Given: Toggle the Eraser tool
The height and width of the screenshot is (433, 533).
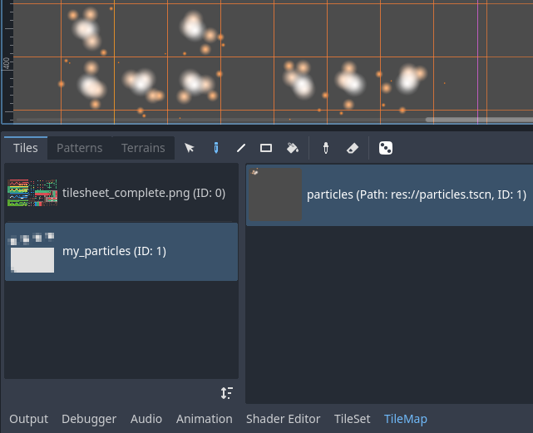Looking at the screenshot, I should [352, 148].
